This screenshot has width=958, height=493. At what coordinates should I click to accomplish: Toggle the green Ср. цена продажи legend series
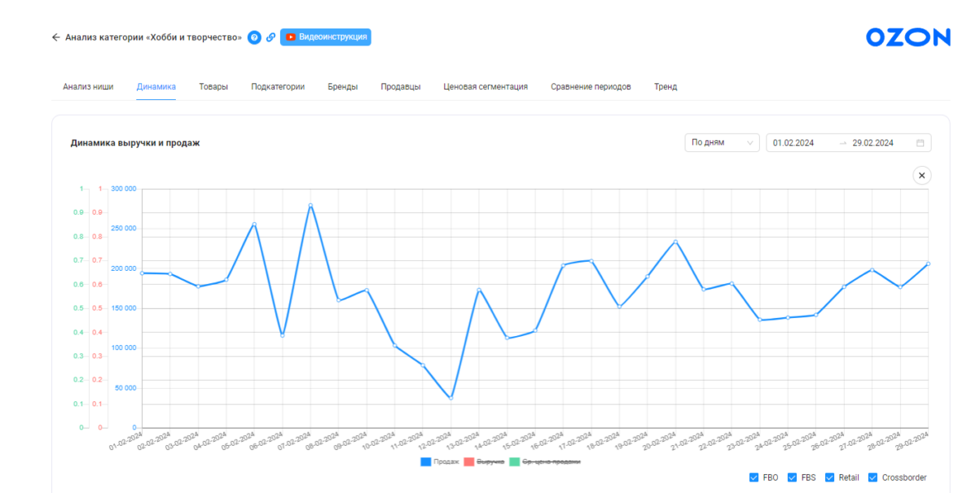click(545, 462)
